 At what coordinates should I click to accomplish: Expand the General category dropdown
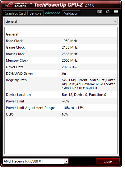coord(61,21)
